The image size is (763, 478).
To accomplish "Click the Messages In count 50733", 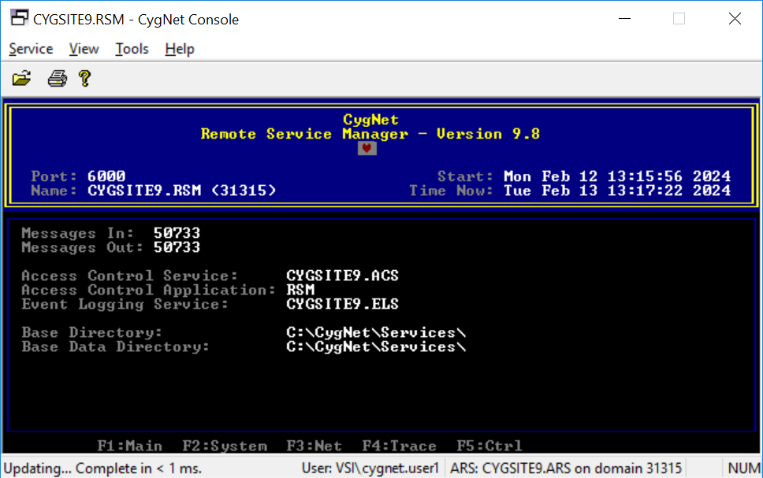I will pyautogui.click(x=177, y=233).
